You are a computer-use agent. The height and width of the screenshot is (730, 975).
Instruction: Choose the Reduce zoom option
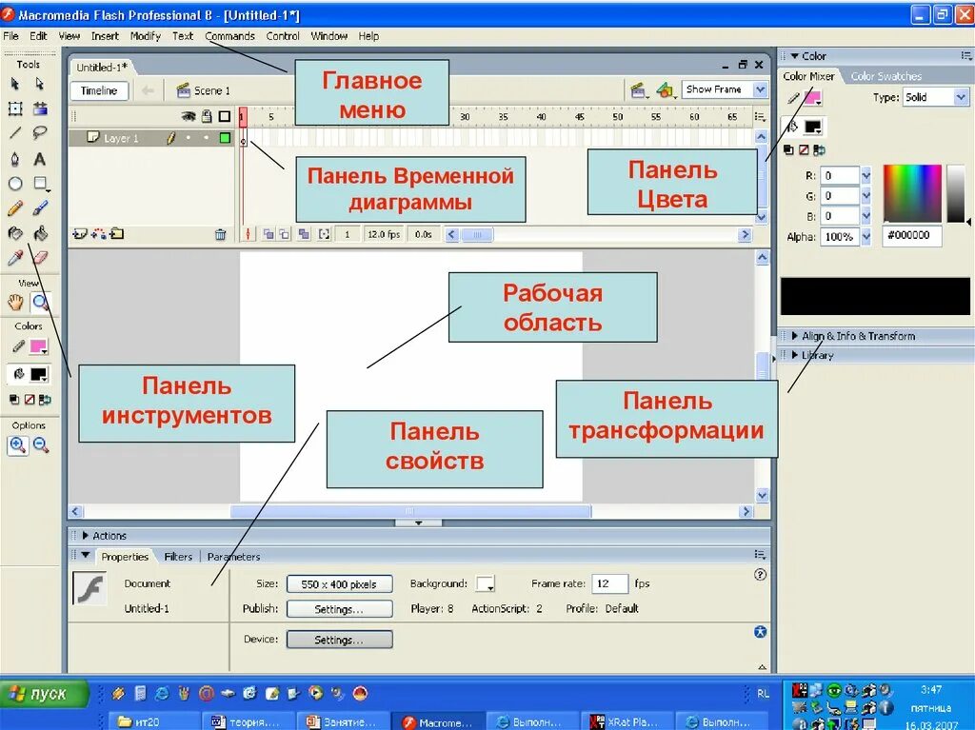(x=41, y=445)
